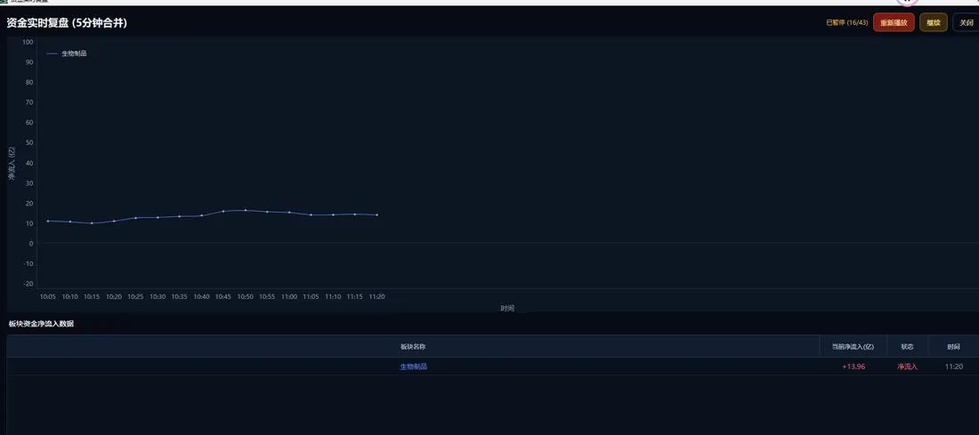Click the 板块名称 column header
This screenshot has width=979, height=435.
(x=413, y=346)
